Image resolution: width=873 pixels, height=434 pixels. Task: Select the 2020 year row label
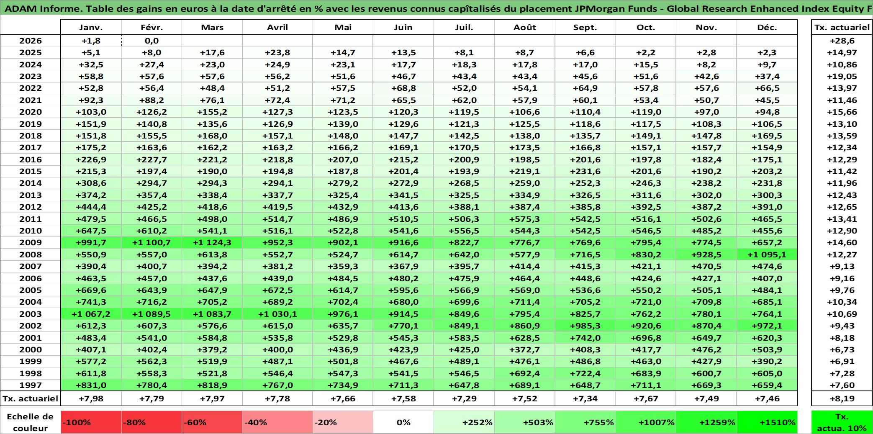[31, 112]
